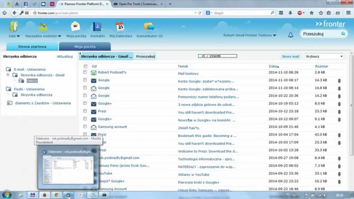
Task: Reload the page with the refresh icon
Action: pyautogui.click(x=200, y=13)
